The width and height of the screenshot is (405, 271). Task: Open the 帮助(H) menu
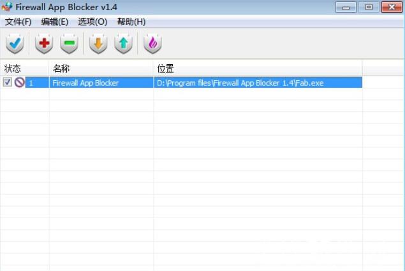point(131,22)
